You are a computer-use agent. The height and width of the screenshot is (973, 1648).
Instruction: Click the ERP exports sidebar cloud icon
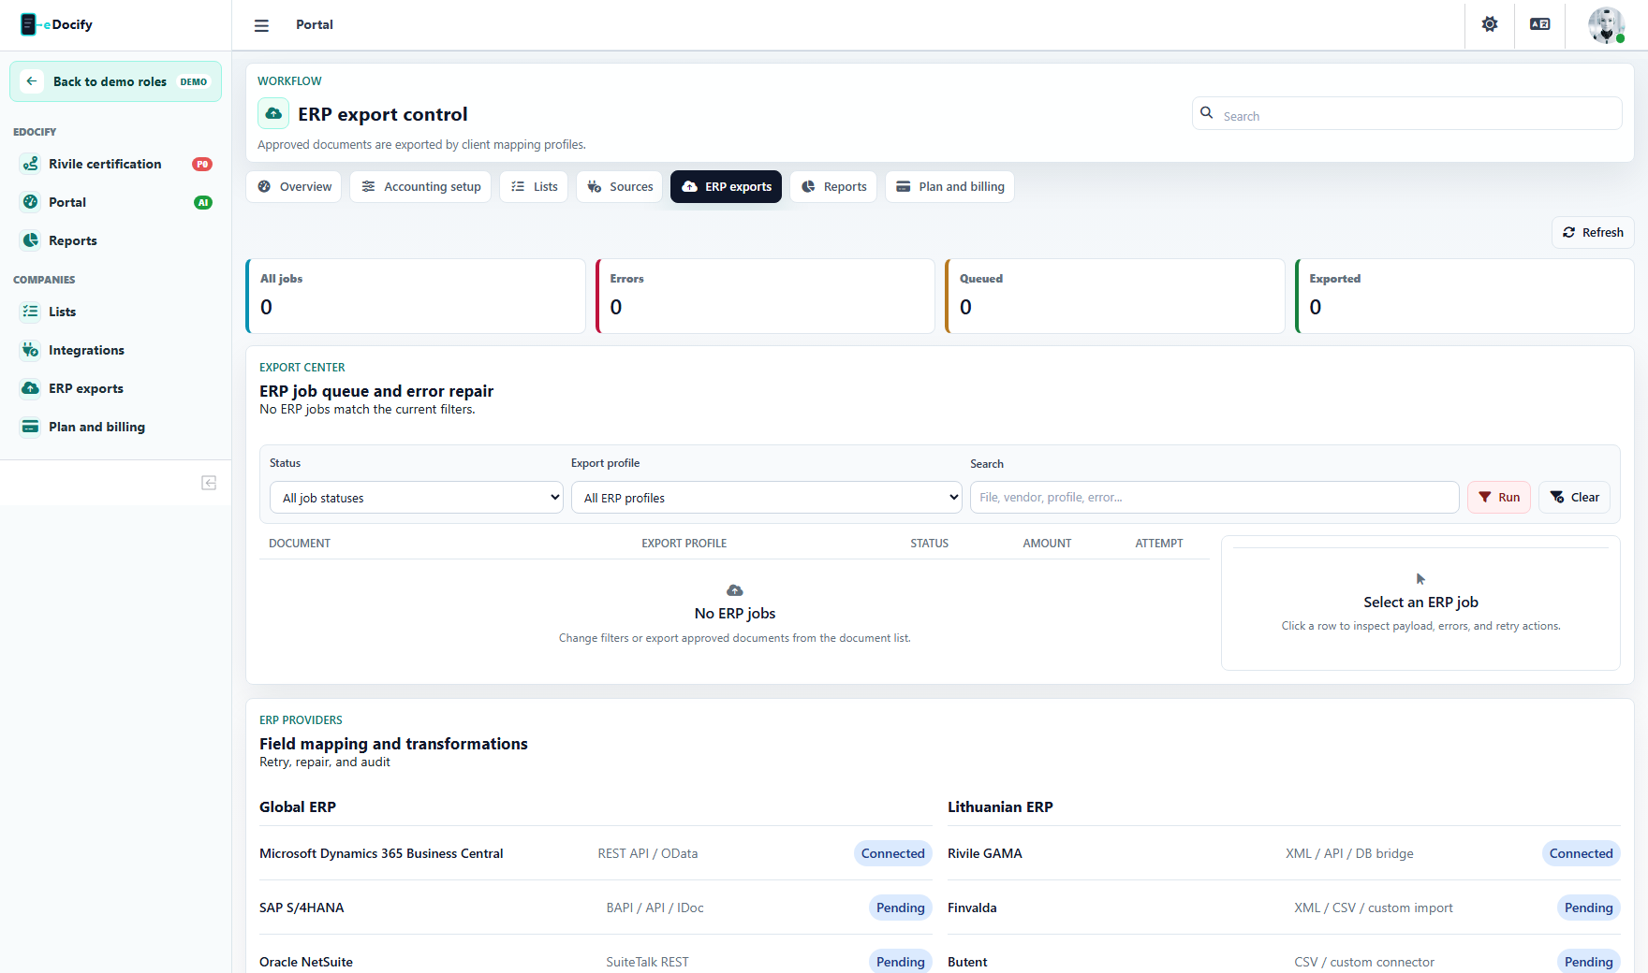click(31, 388)
